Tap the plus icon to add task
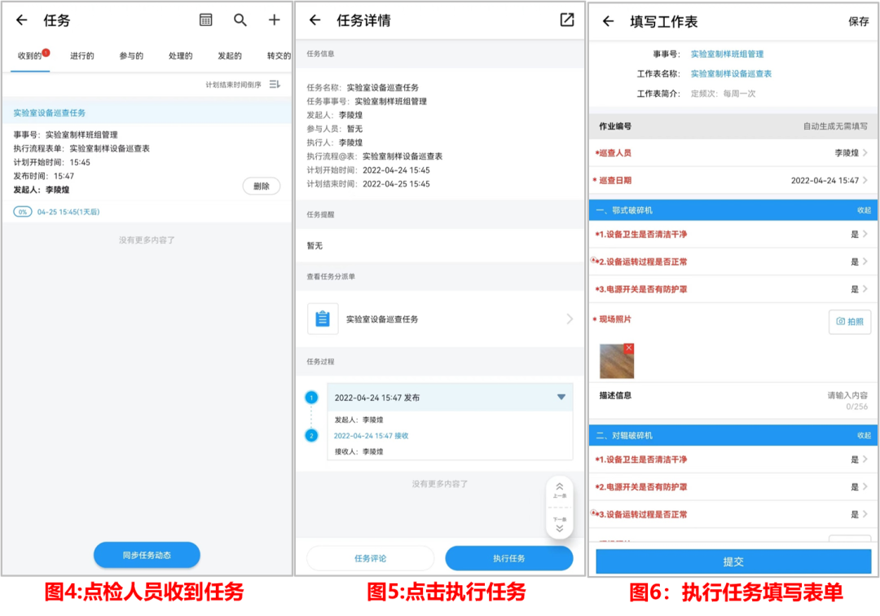Image resolution: width=880 pixels, height=616 pixels. coord(275,20)
